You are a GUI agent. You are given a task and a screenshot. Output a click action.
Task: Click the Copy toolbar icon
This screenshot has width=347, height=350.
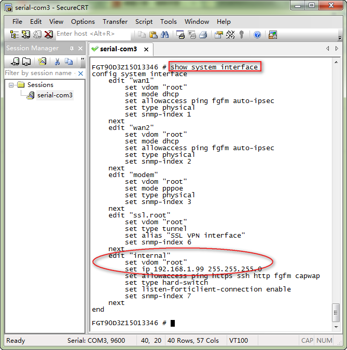(x=142, y=35)
